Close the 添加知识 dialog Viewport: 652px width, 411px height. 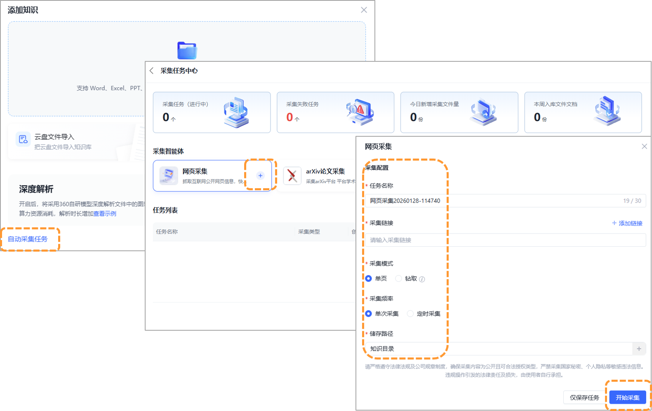364,10
